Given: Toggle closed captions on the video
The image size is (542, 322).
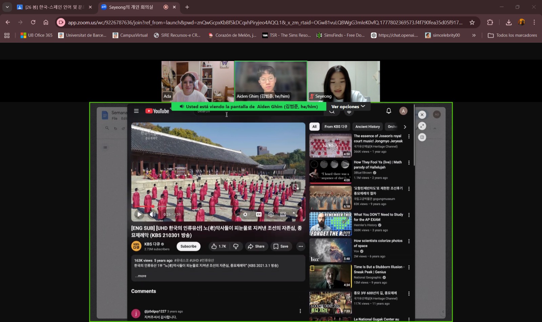Looking at the screenshot, I should [x=259, y=214].
